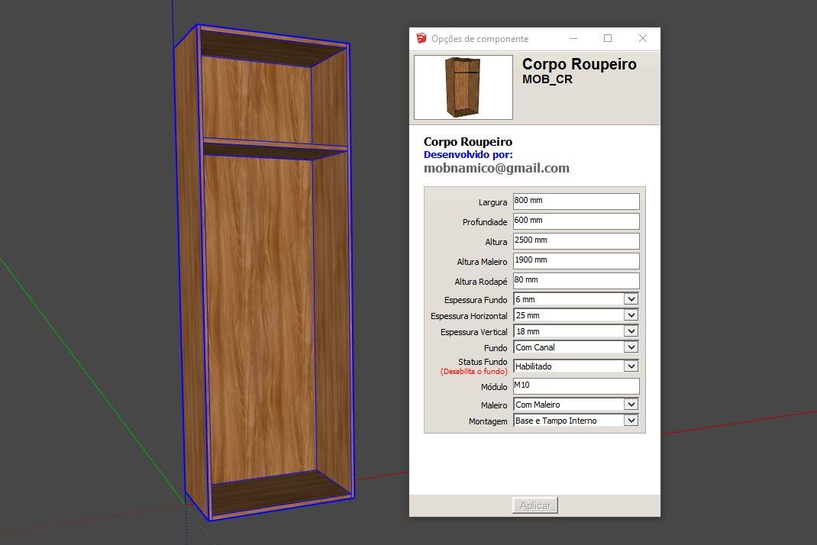Close the Opções de componente dialog
The width and height of the screenshot is (817, 545).
point(643,39)
